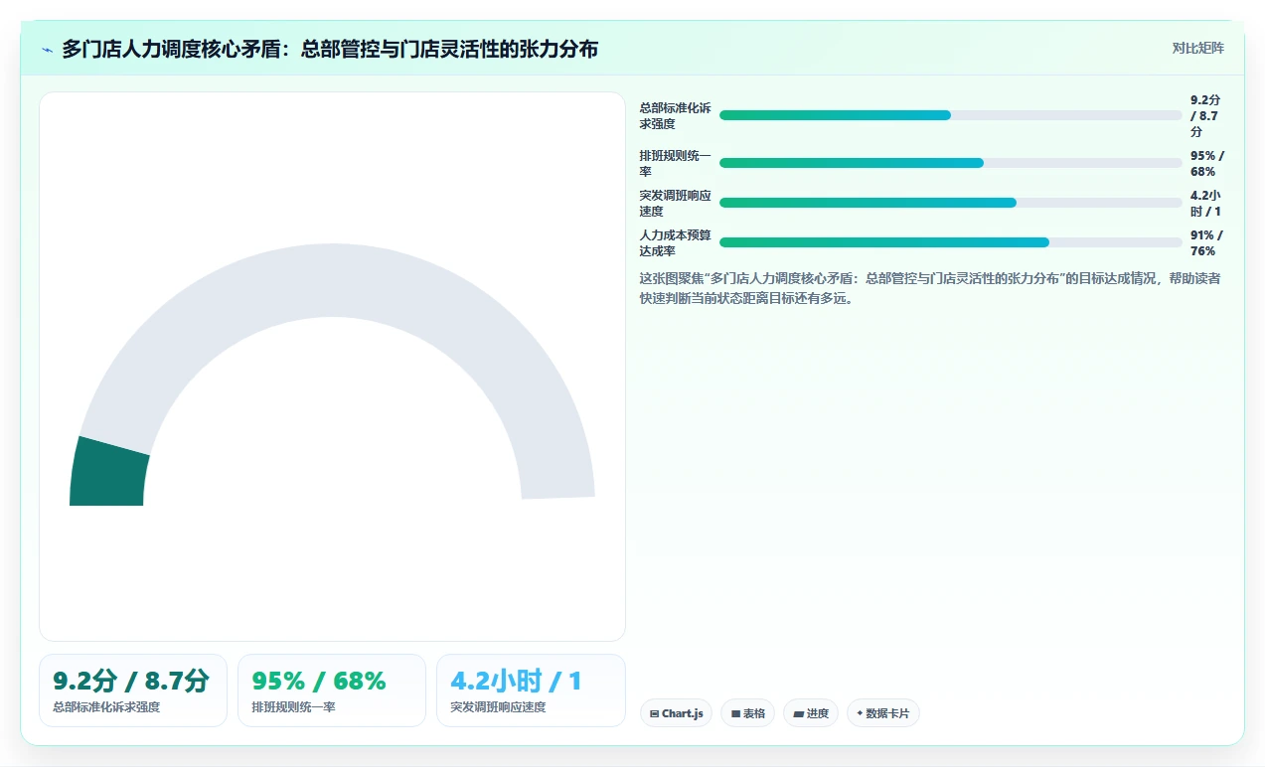The image size is (1265, 767).
Task: Click the 总部标准化诉求强度 progress bar
Action: [x=951, y=115]
